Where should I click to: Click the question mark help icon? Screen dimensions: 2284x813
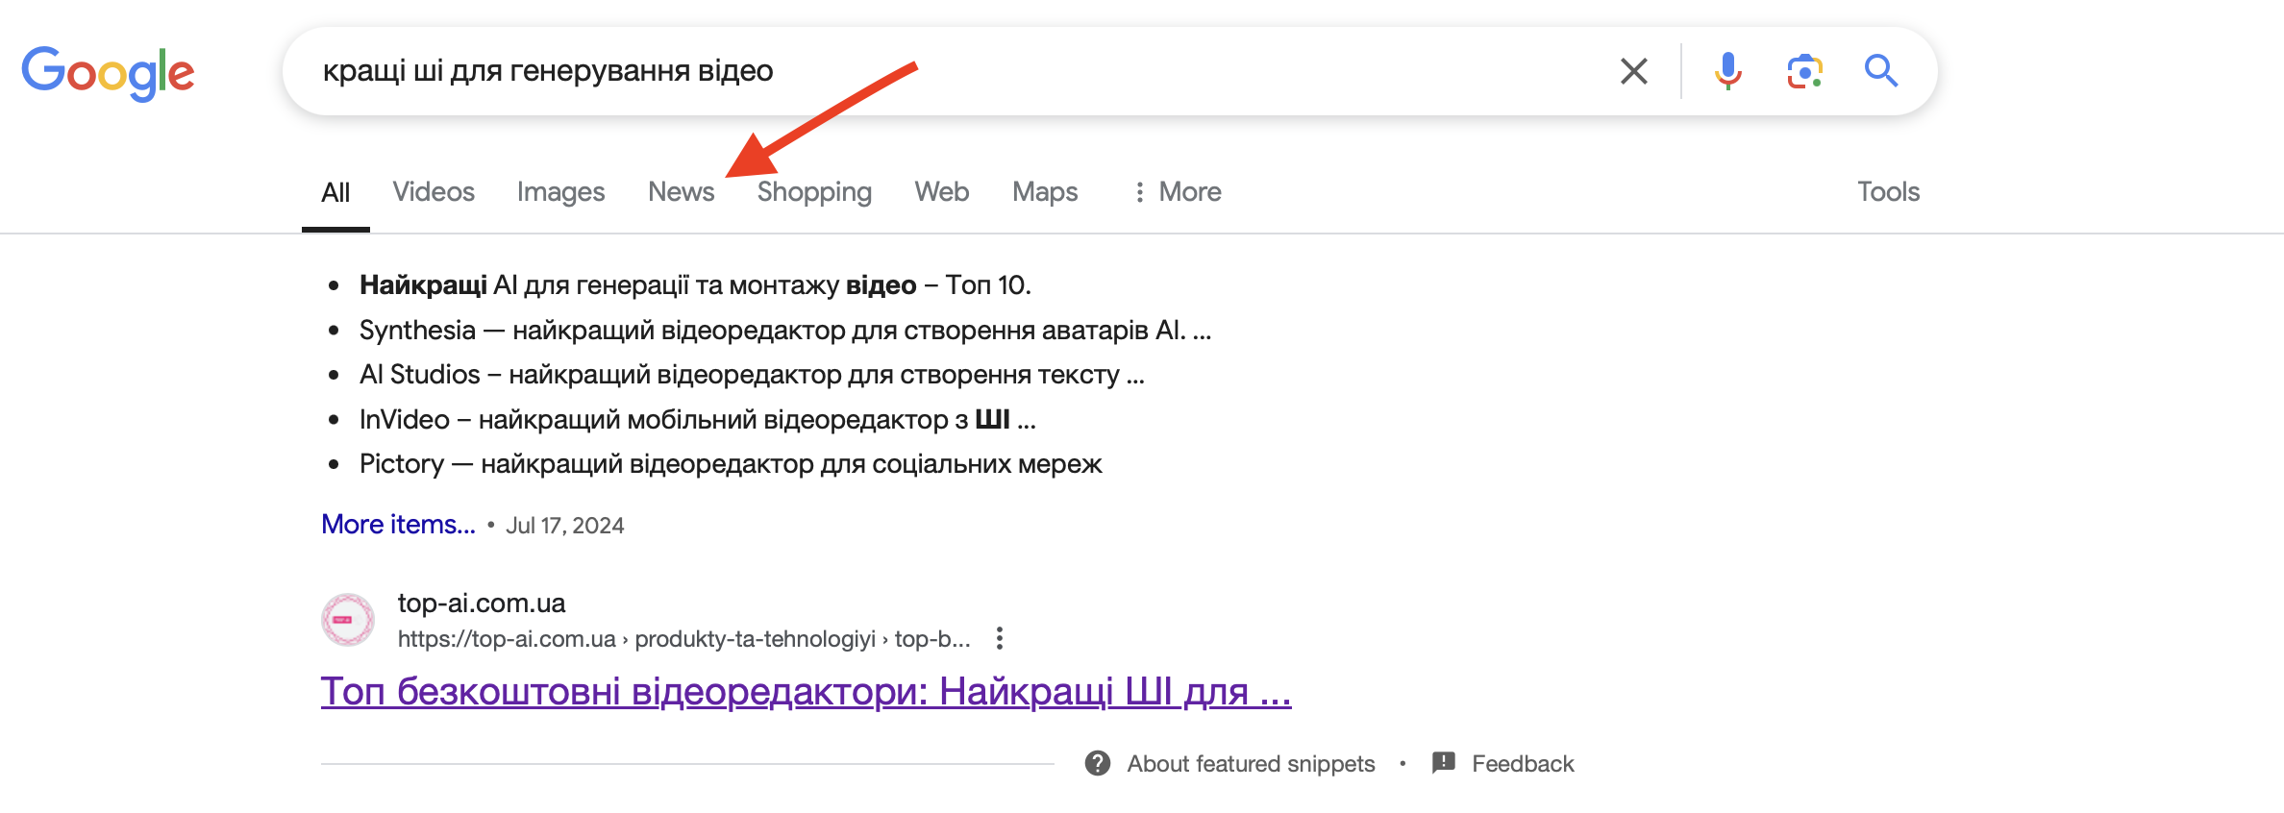tap(1097, 763)
